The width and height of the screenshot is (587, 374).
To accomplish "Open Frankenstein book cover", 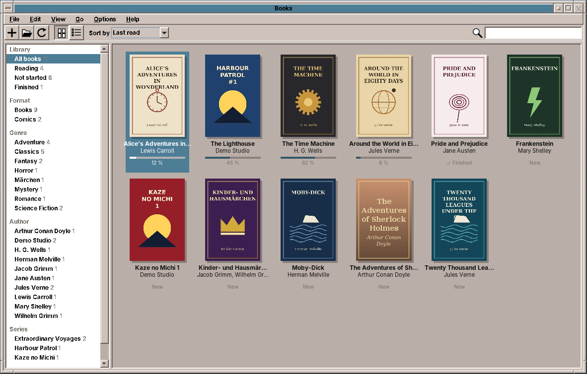I will coord(534,96).
